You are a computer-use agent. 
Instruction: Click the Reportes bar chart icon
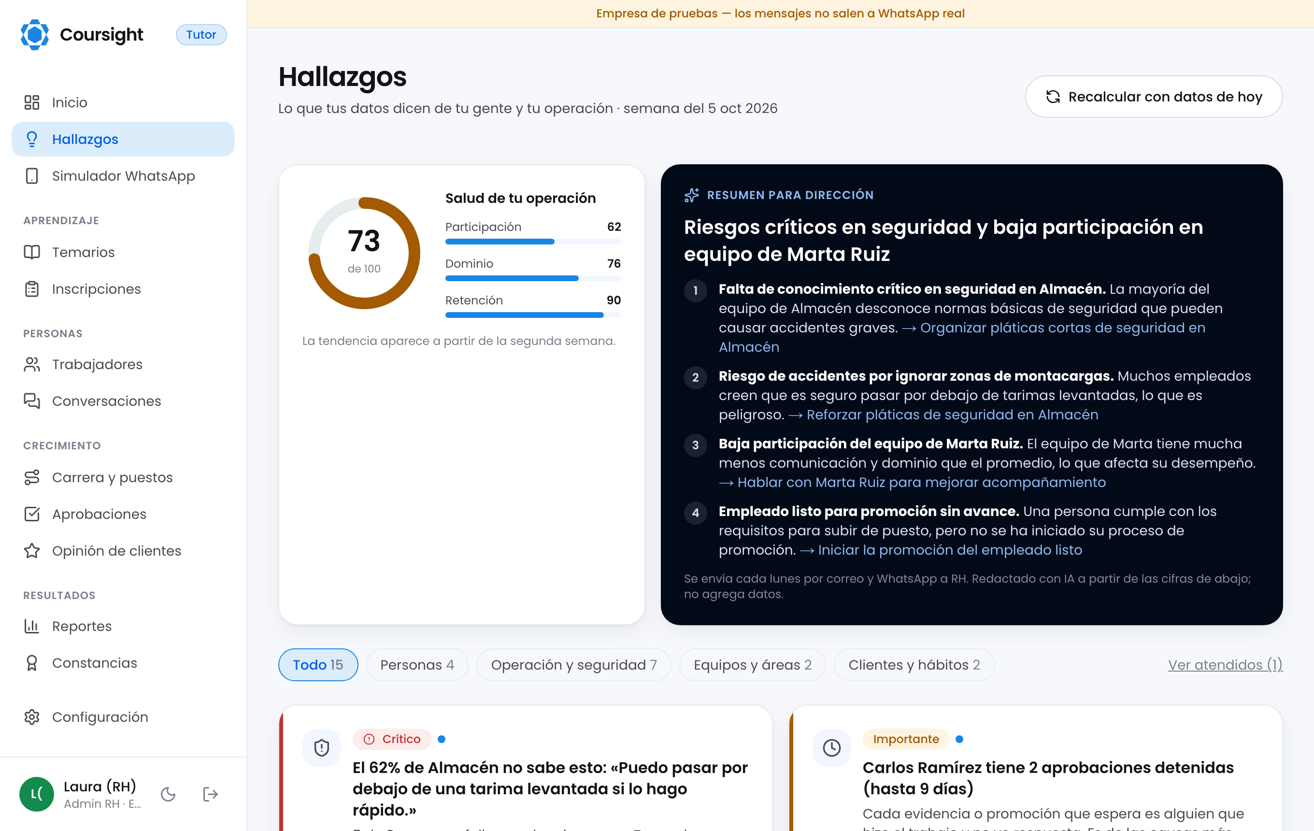tap(32, 626)
